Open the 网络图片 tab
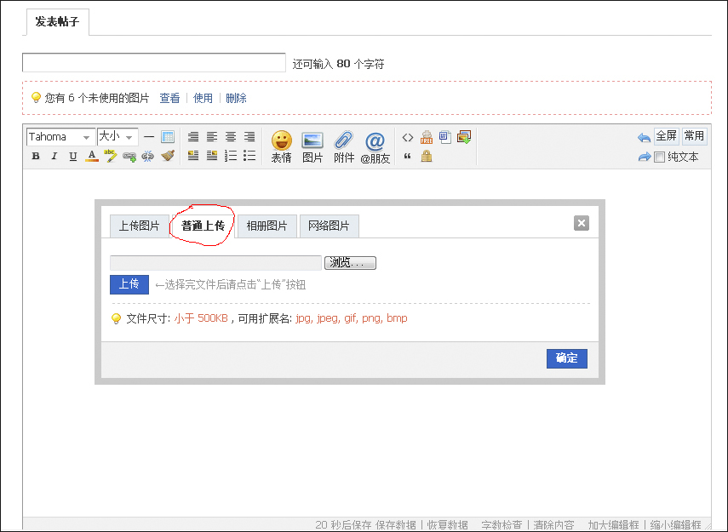 point(330,226)
